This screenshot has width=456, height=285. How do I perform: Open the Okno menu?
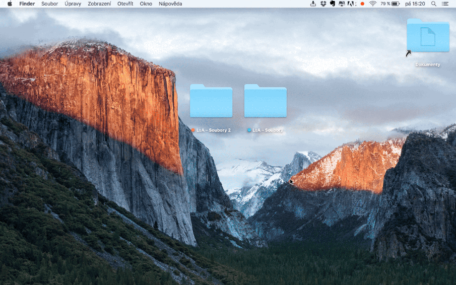click(146, 4)
